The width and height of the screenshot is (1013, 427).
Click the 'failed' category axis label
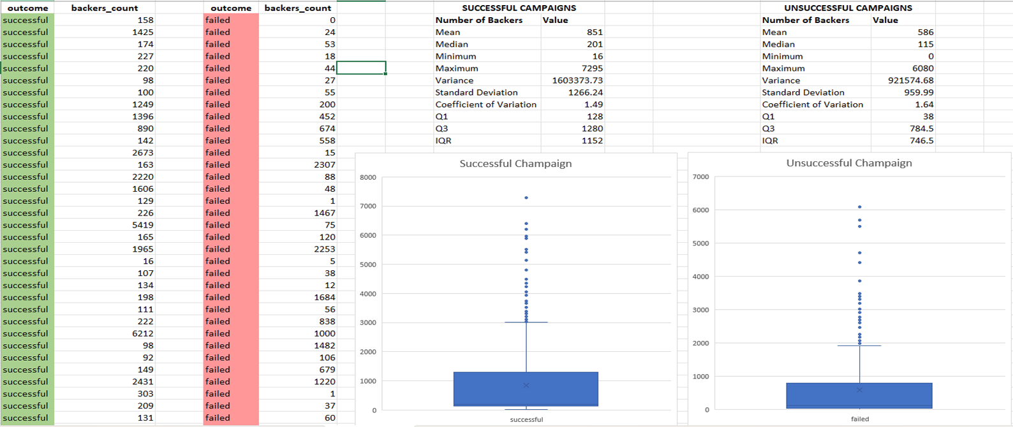[x=859, y=419]
